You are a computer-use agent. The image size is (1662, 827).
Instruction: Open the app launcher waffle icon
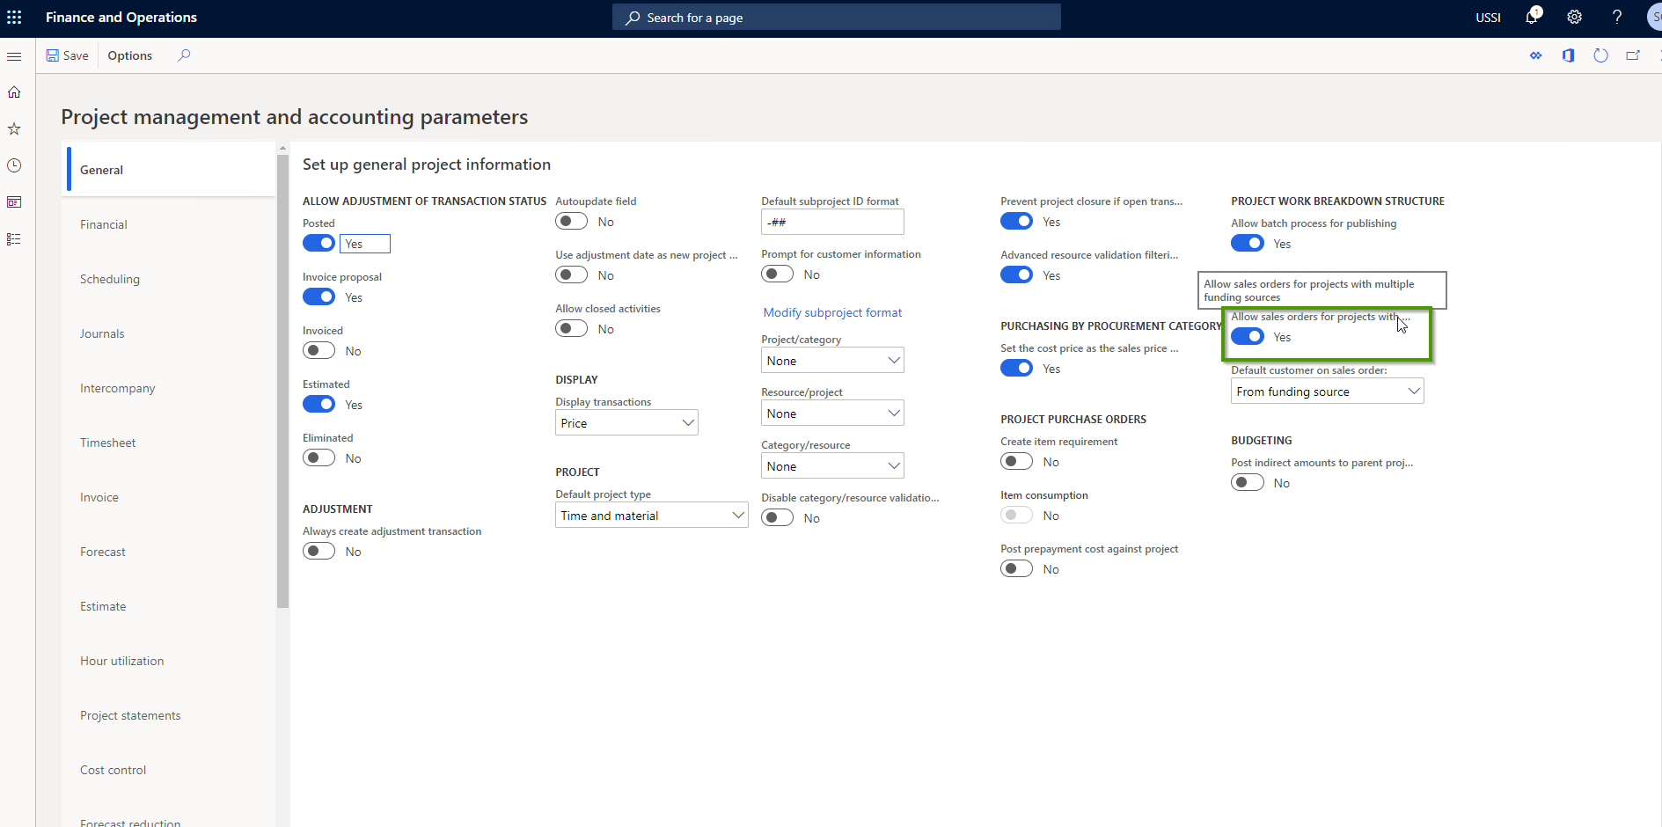coord(14,17)
